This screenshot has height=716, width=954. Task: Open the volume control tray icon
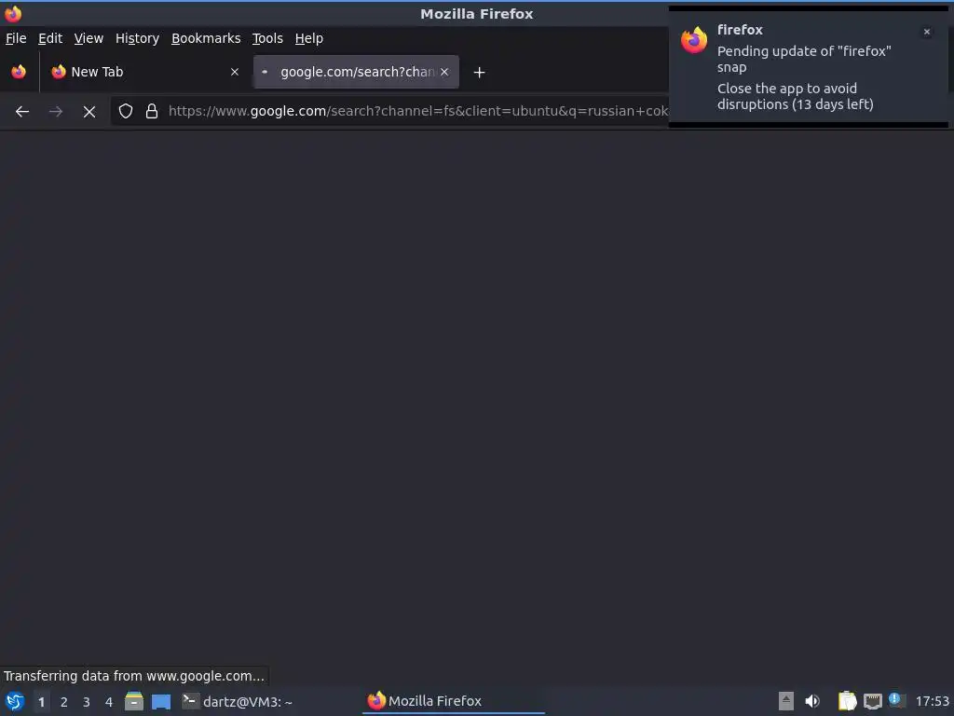point(812,701)
